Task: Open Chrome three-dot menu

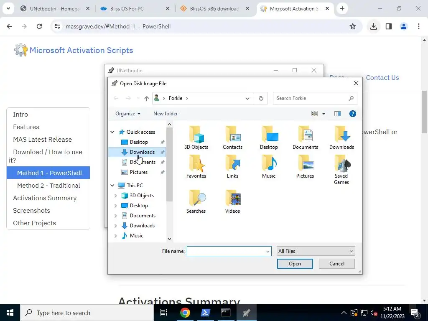Action: coord(419,26)
